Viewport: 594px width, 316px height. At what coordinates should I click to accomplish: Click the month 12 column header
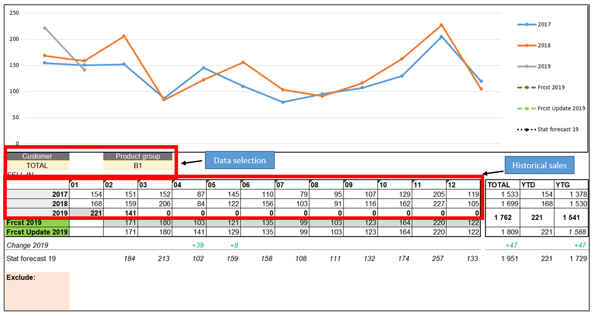pos(463,185)
